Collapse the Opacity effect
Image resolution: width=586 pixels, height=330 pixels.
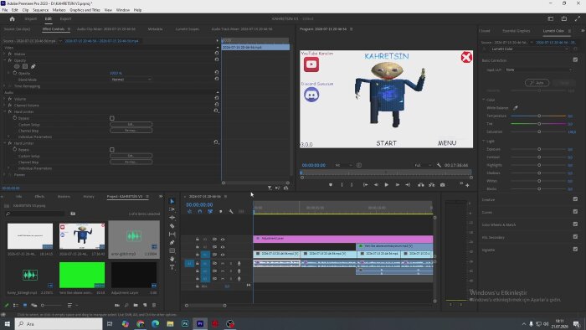[4, 60]
